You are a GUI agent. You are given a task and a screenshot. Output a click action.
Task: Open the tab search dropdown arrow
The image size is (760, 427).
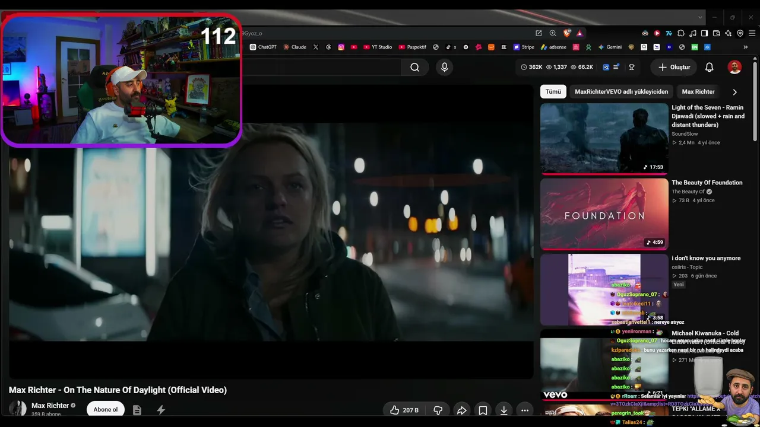[x=700, y=17]
